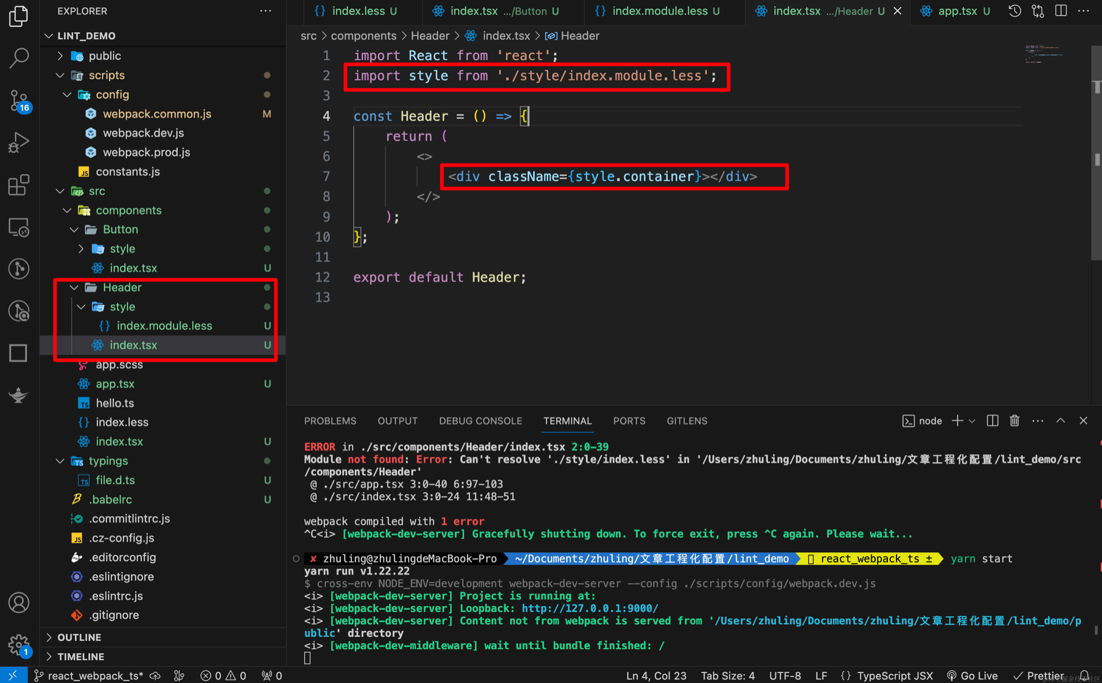Click the notifications bell icon
The height and width of the screenshot is (683, 1102).
[x=1084, y=675]
